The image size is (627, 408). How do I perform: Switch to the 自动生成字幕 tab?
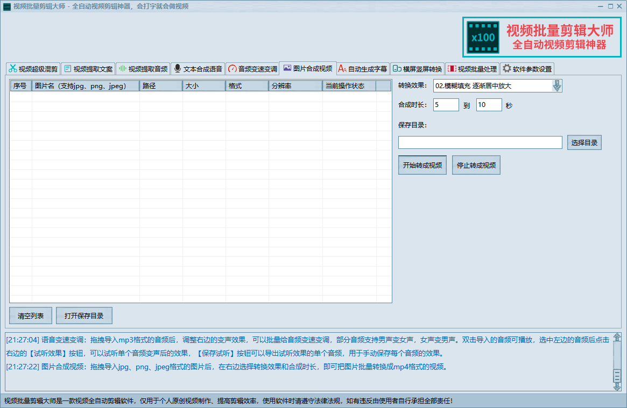pyautogui.click(x=363, y=69)
